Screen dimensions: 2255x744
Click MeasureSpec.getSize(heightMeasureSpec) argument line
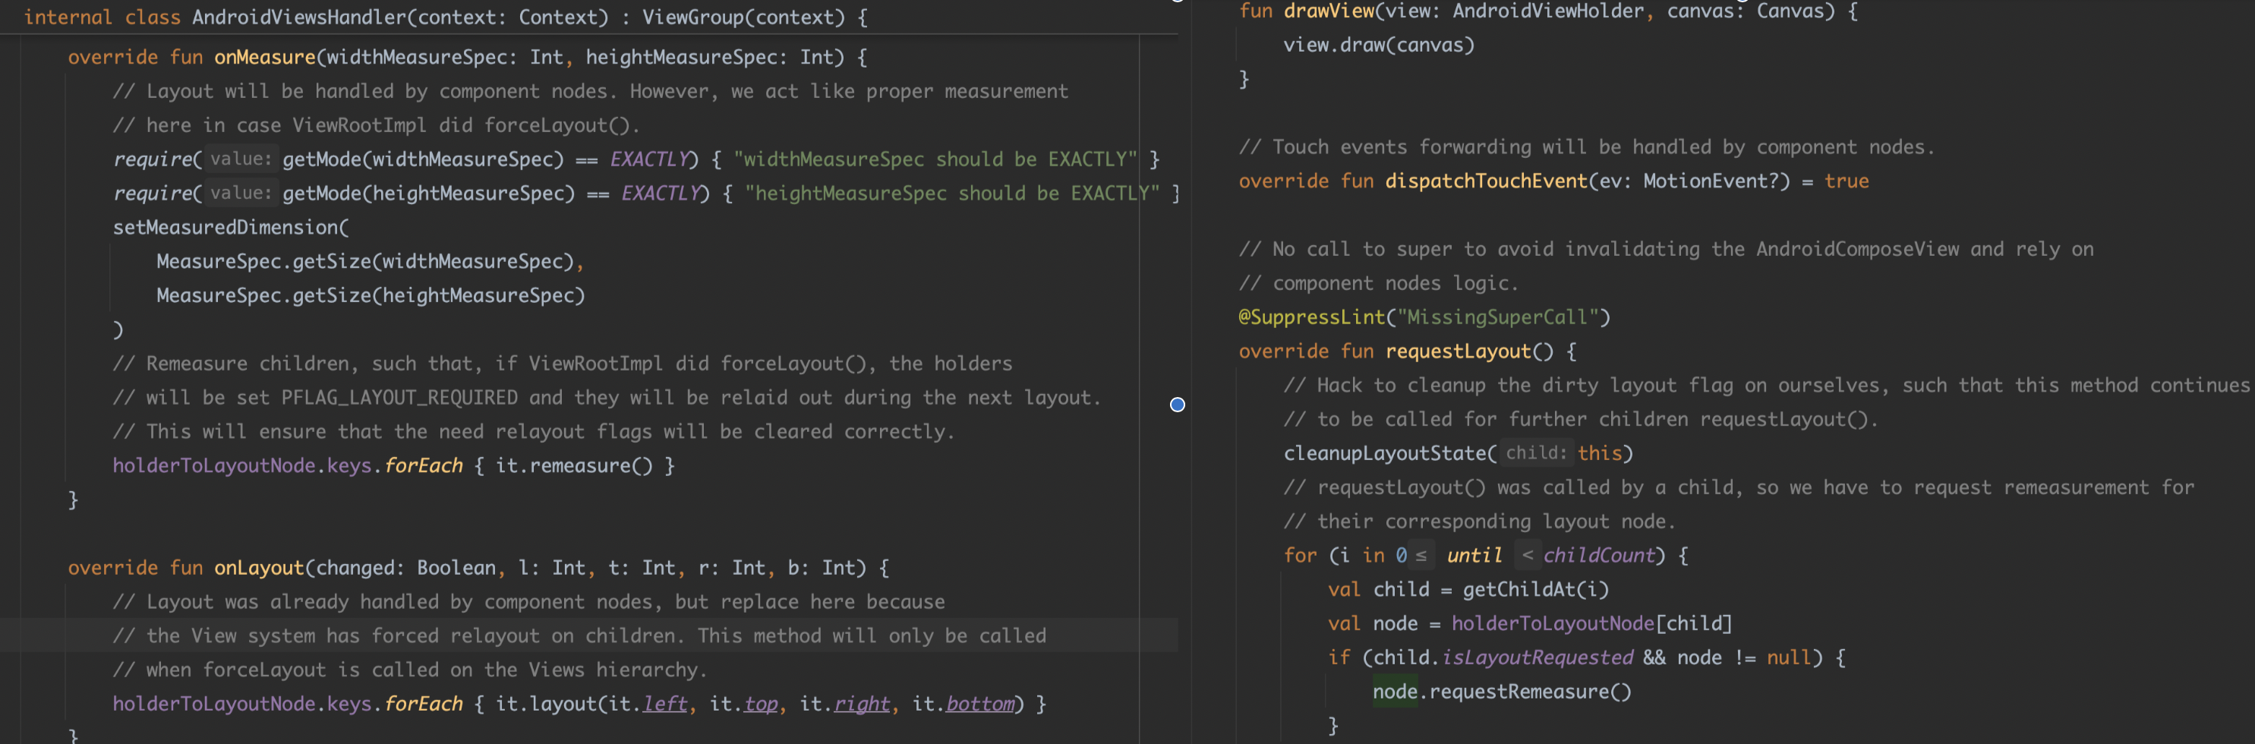pos(371,296)
